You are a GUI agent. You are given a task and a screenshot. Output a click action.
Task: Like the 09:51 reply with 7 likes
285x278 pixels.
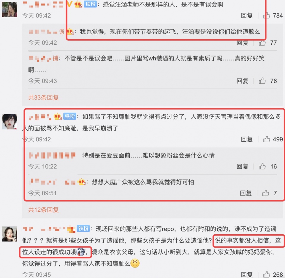[265, 193]
